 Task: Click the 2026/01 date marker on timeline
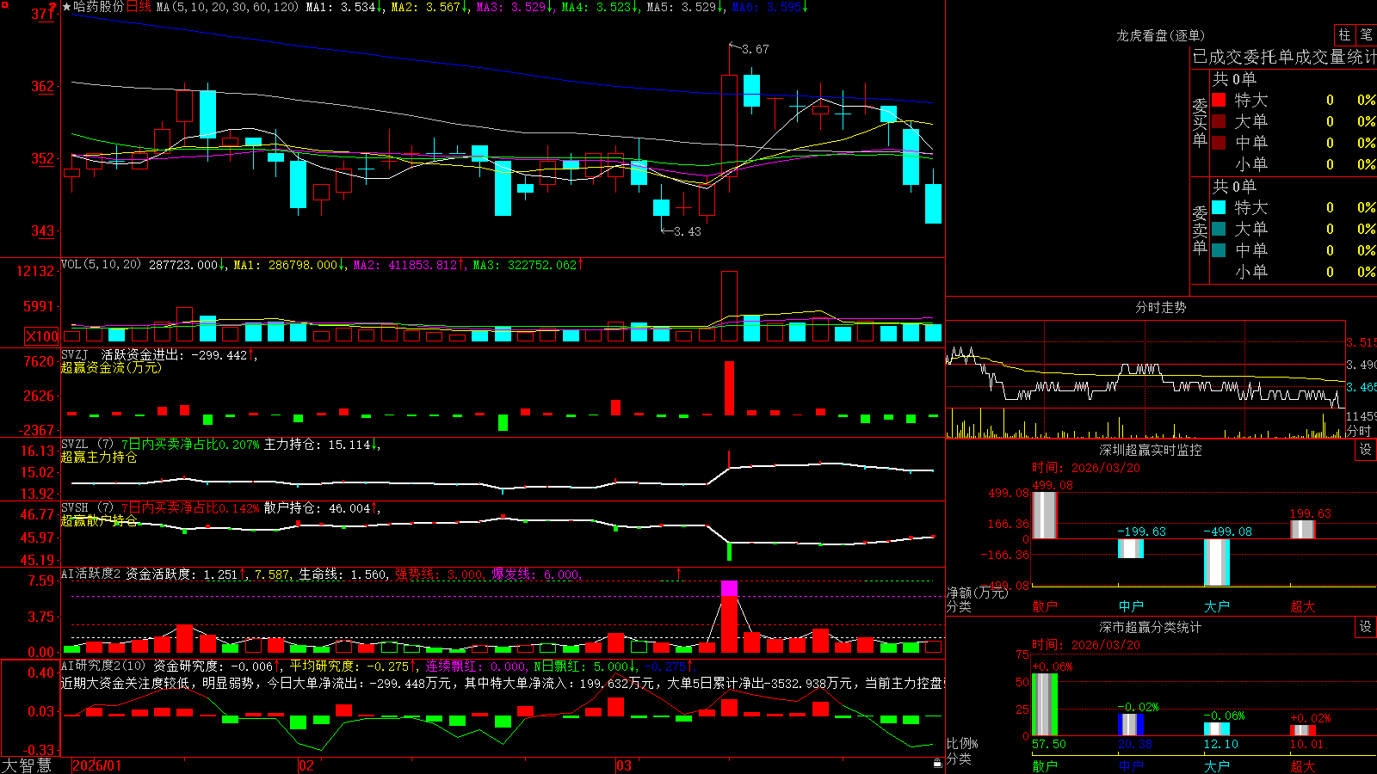(96, 765)
